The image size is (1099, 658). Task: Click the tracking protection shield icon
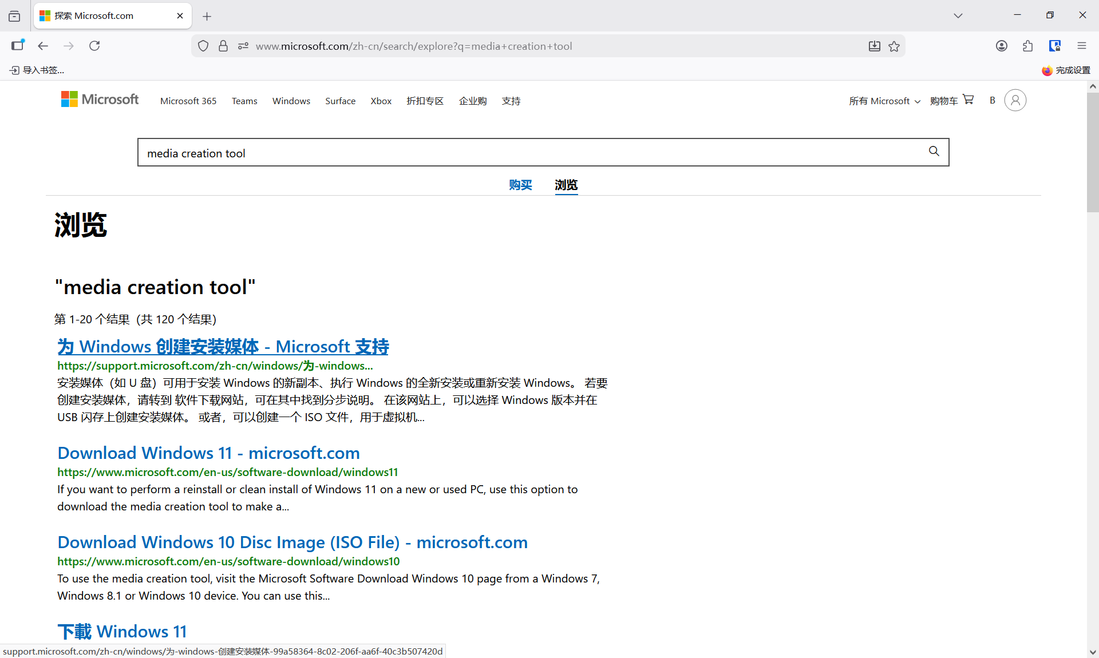(203, 46)
